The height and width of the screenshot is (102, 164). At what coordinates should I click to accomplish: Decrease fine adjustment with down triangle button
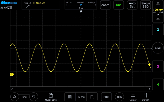pos(34,97)
